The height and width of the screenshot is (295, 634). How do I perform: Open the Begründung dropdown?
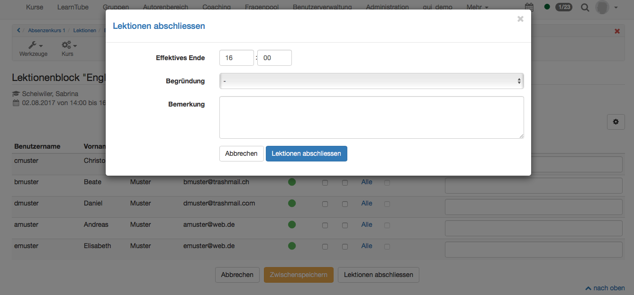pyautogui.click(x=371, y=81)
